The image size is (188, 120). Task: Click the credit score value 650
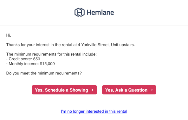click(36, 59)
